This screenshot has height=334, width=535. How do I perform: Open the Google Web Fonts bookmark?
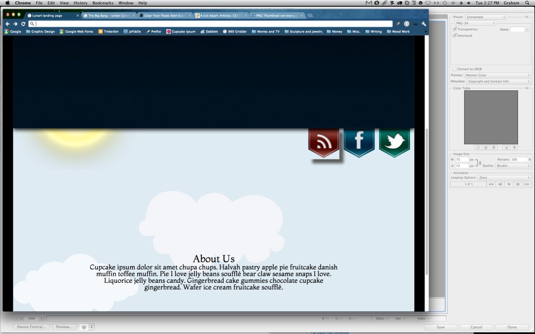(77, 32)
